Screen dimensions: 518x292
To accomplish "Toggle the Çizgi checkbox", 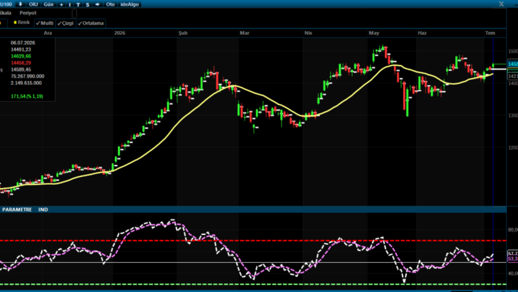I will tap(66, 23).
